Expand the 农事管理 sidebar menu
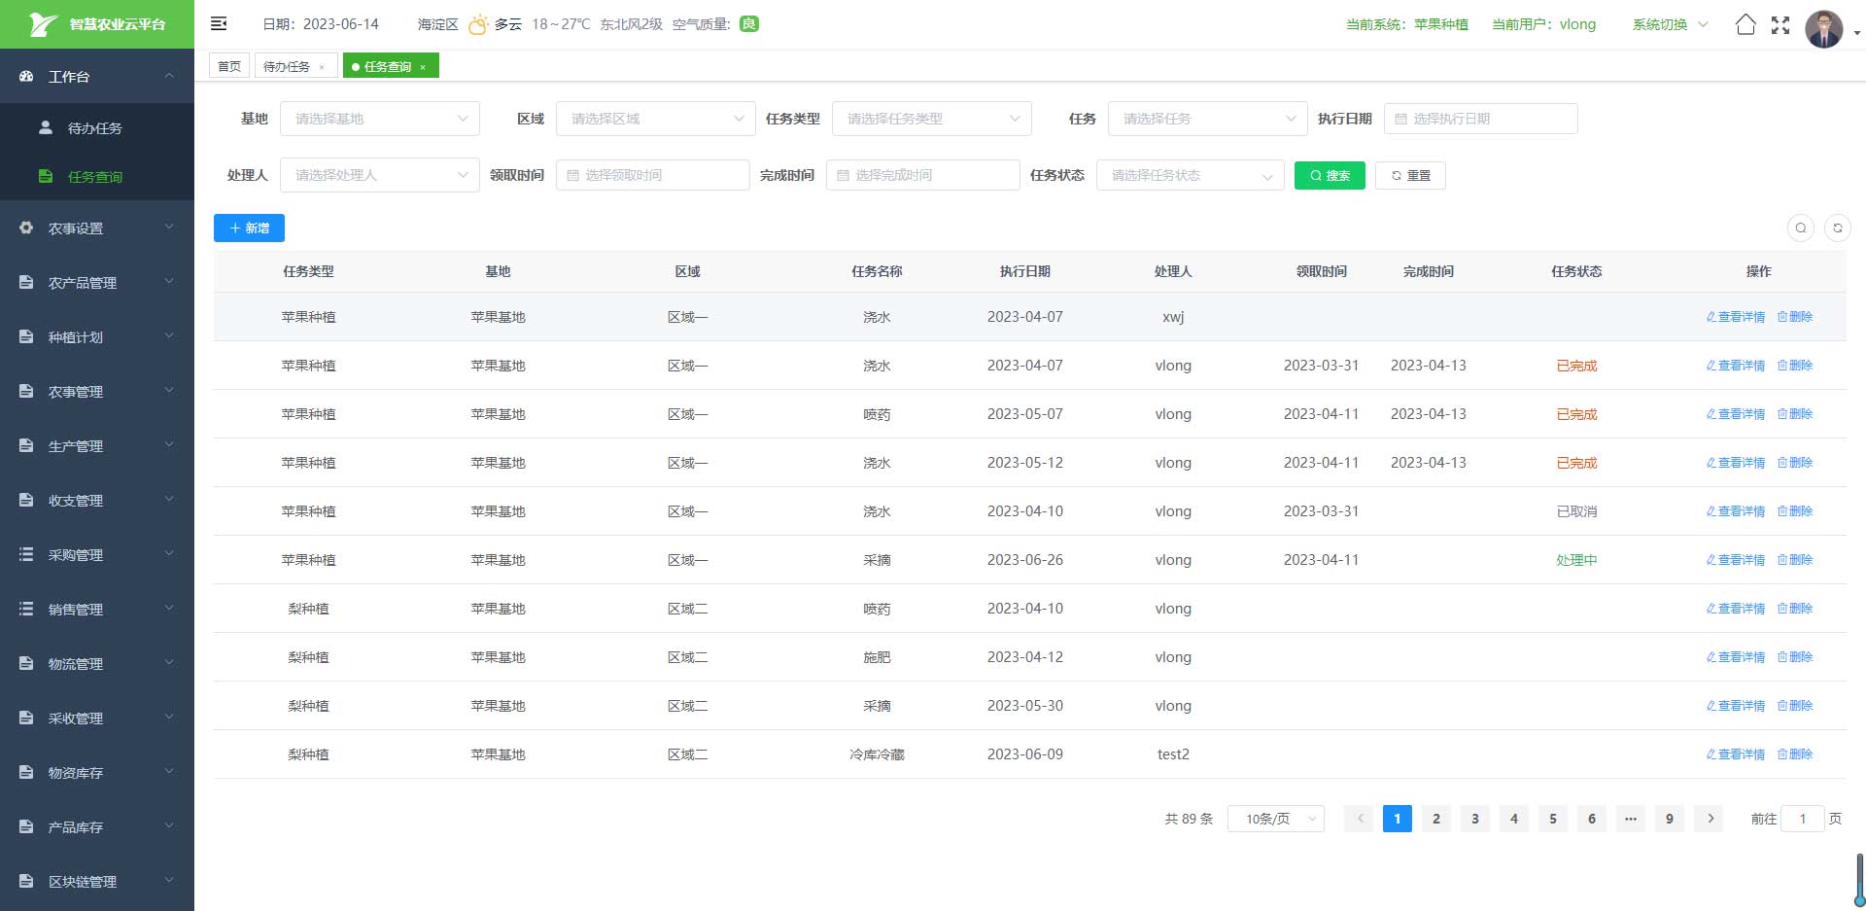 tap(97, 391)
